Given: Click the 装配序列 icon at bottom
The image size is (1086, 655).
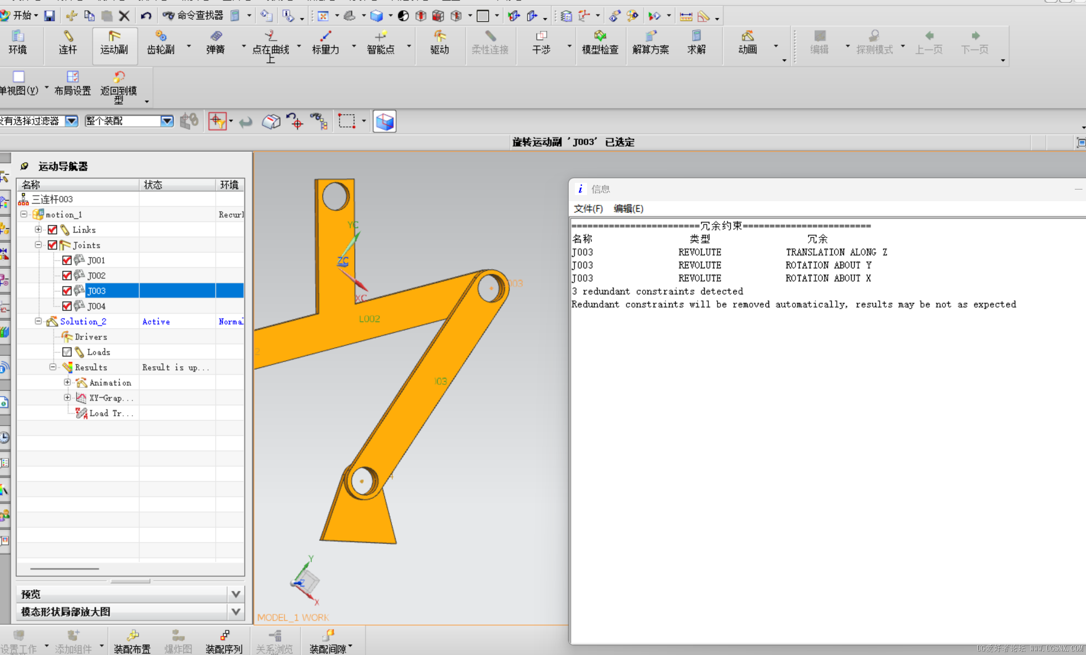Looking at the screenshot, I should tap(224, 641).
